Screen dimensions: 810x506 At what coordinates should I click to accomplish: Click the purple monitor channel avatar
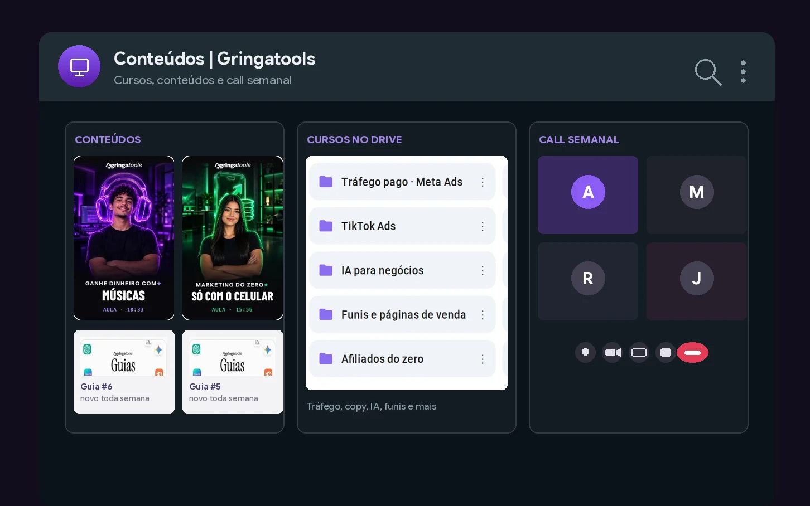(79, 66)
